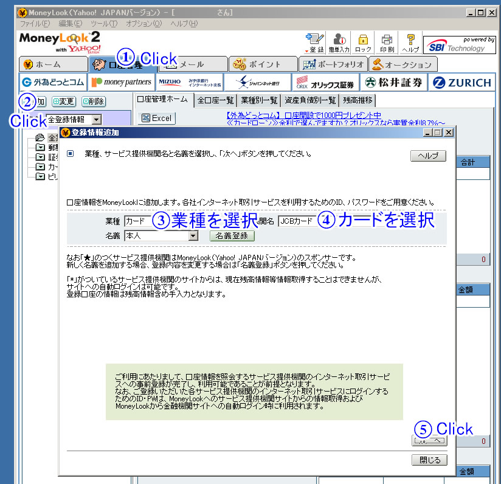
Task: Open the 外為どっとコム 口座開設で1000円プレゼント中 link
Action: point(304,116)
